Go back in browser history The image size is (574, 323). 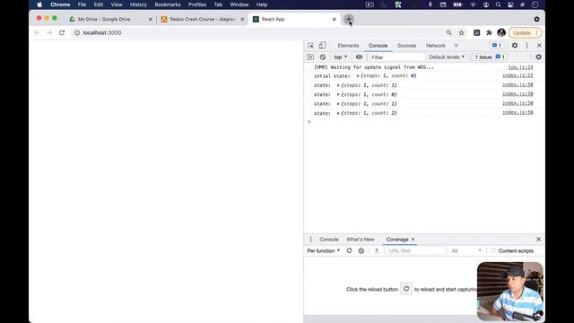pyautogui.click(x=37, y=32)
